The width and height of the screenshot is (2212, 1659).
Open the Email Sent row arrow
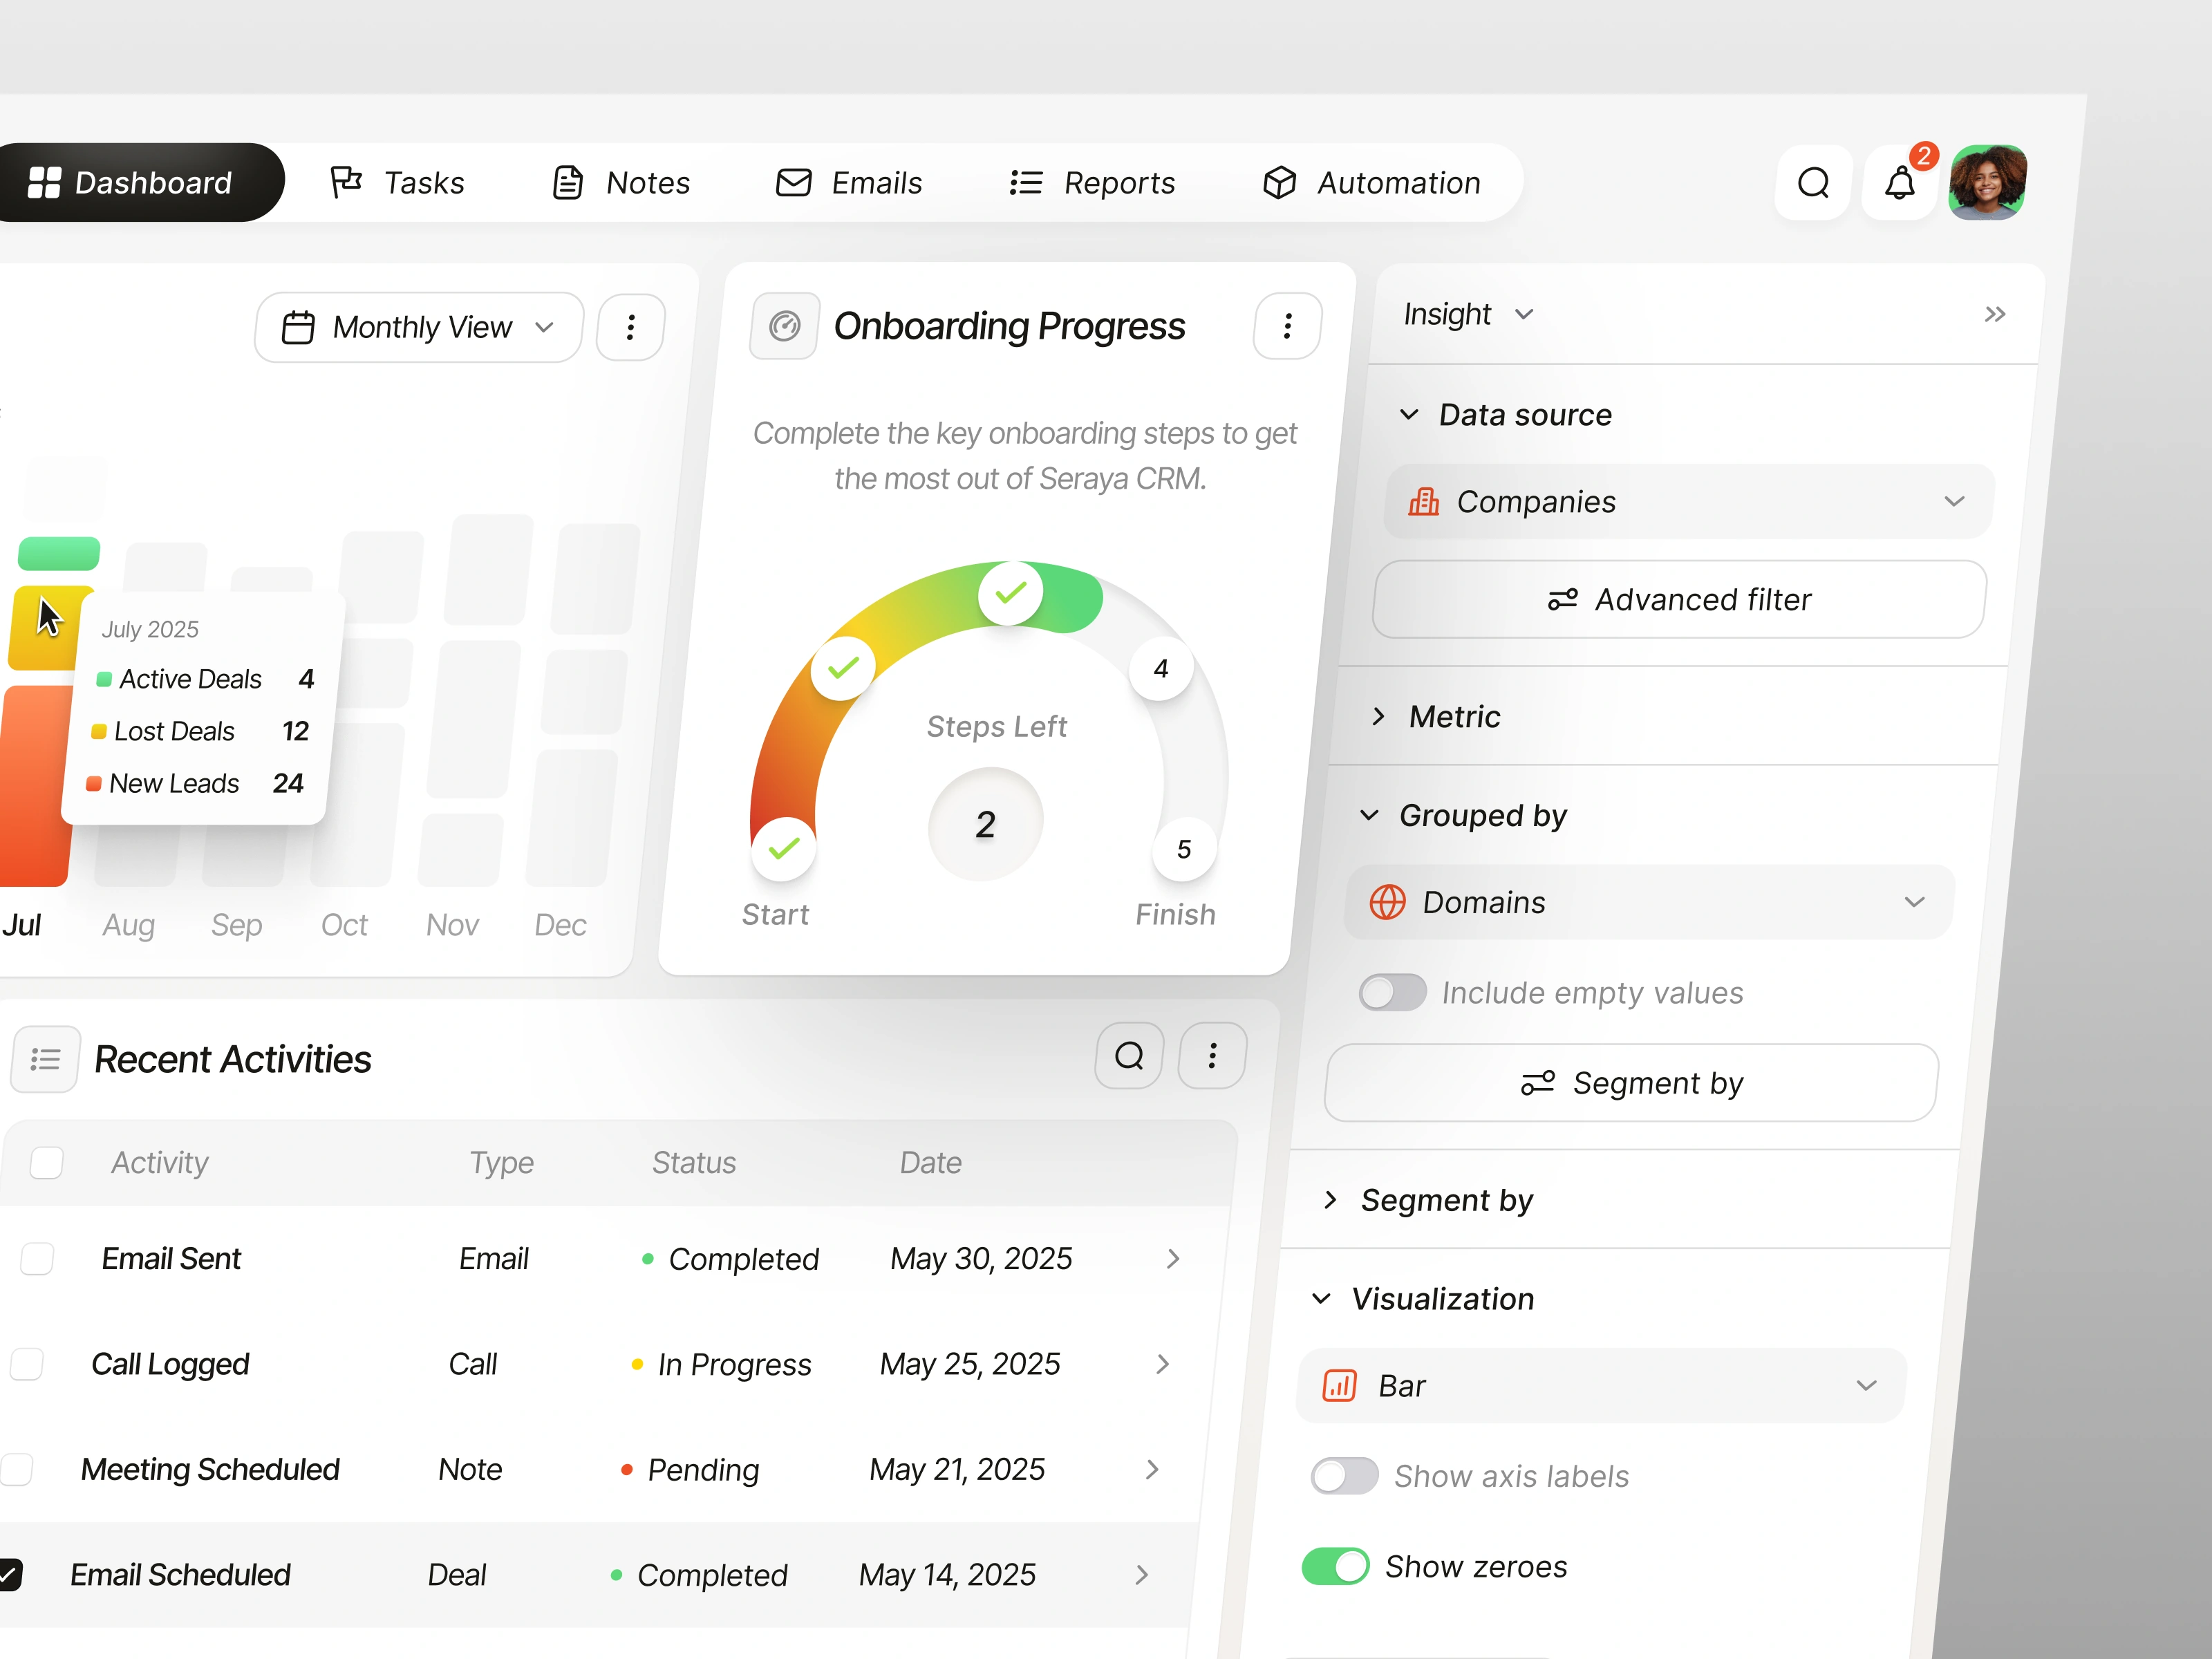(x=1173, y=1258)
